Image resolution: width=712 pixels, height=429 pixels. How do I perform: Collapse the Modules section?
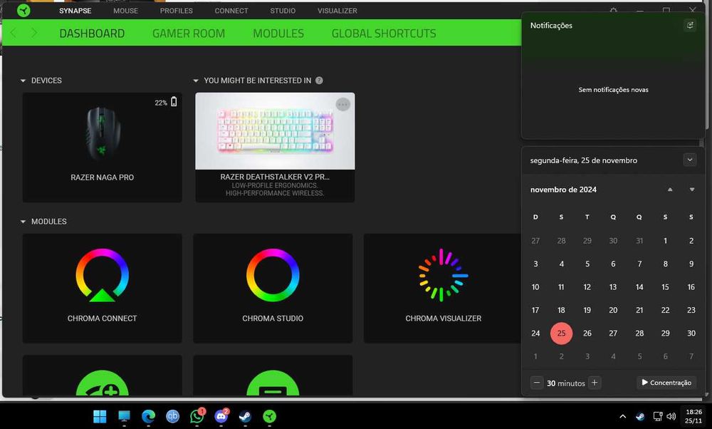(23, 222)
